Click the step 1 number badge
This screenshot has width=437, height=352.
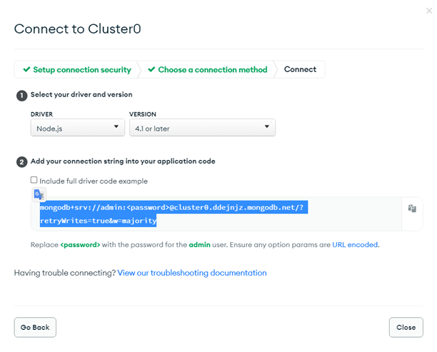point(22,95)
